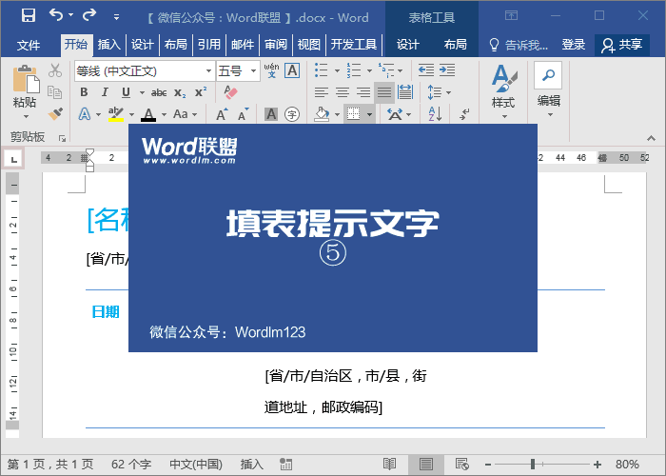Select the 视图 ribbon tab

[309, 45]
